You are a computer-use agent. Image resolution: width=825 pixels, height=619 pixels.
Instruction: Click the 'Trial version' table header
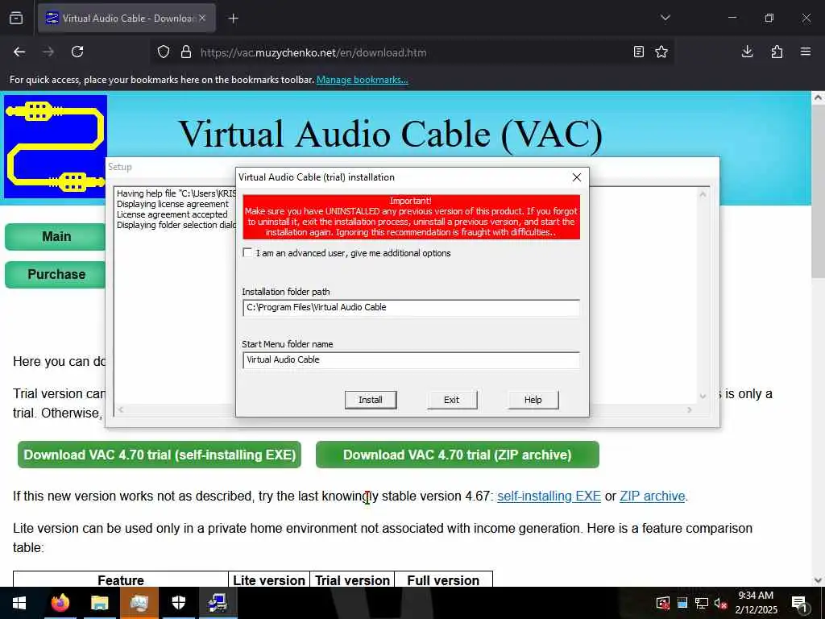click(x=352, y=580)
